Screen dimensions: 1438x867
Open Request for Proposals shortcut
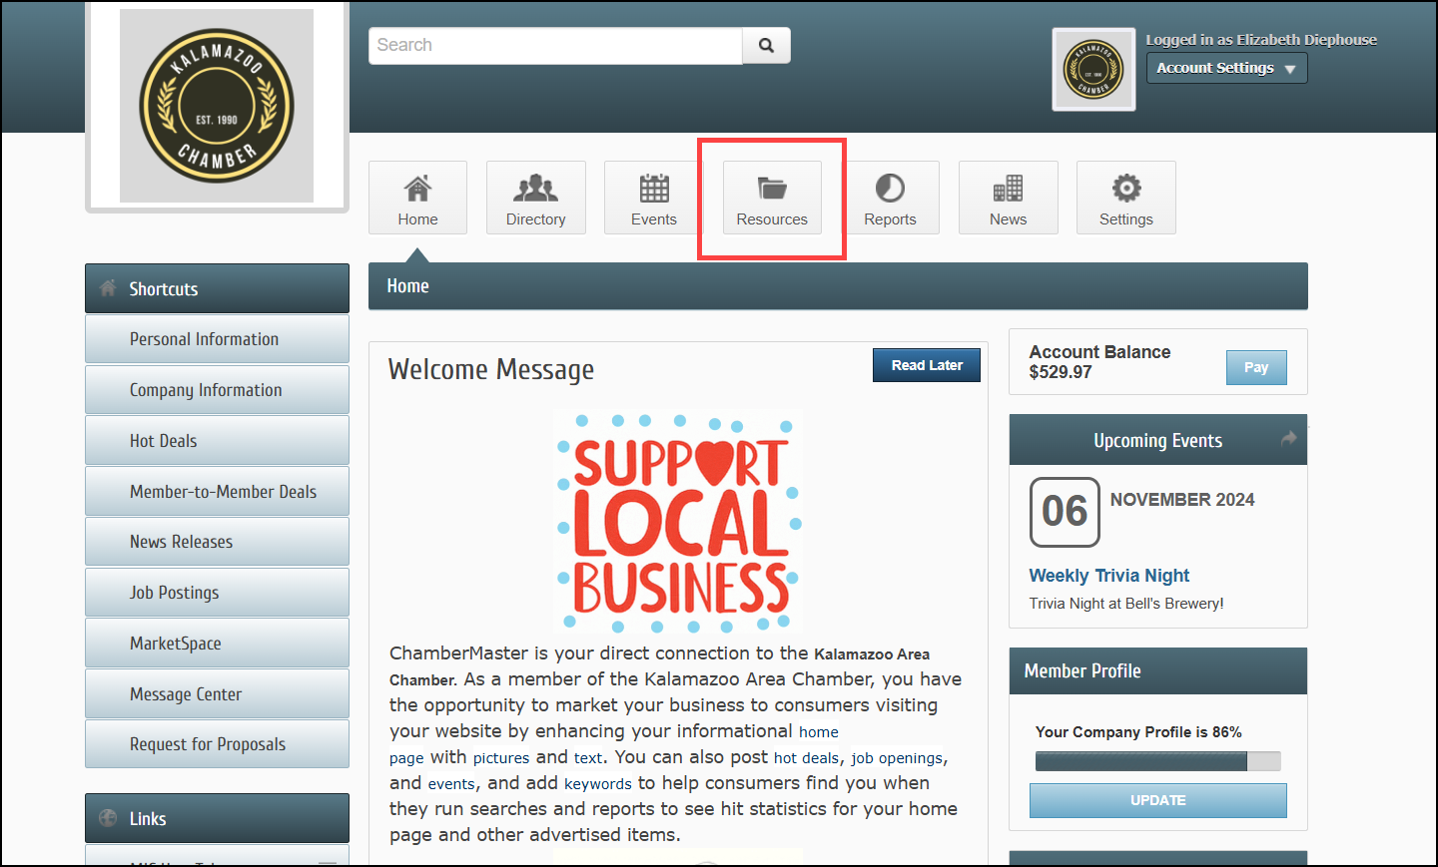(x=217, y=744)
